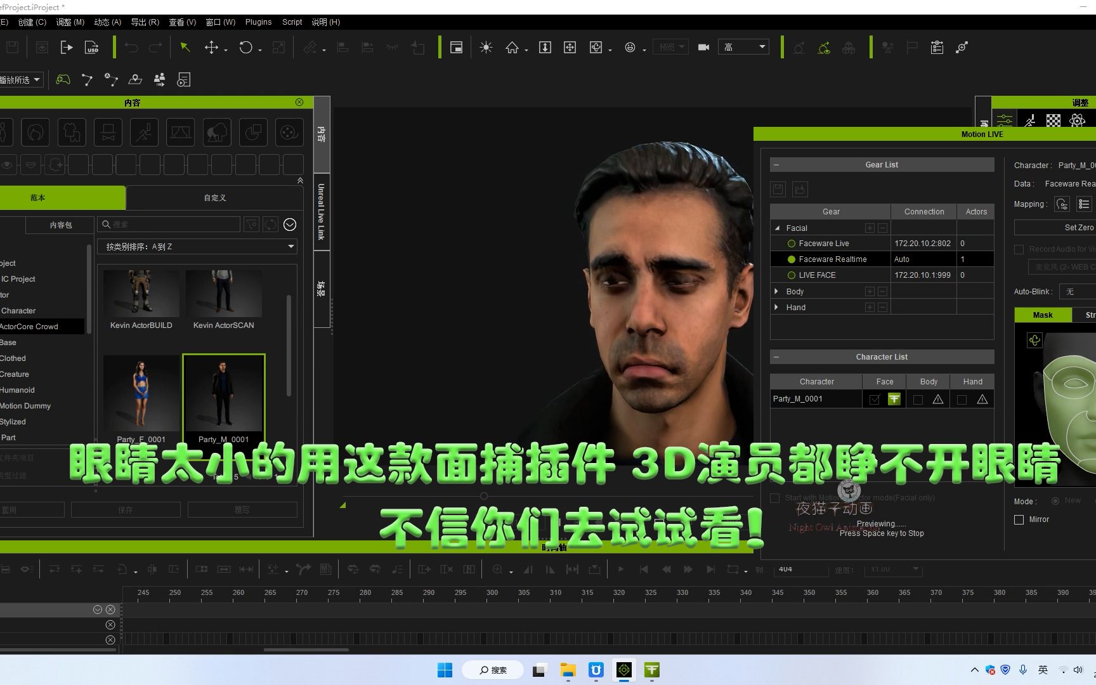Select the Move tool in the toolbar
Viewport: 1096px width, 685px height.
click(x=212, y=48)
